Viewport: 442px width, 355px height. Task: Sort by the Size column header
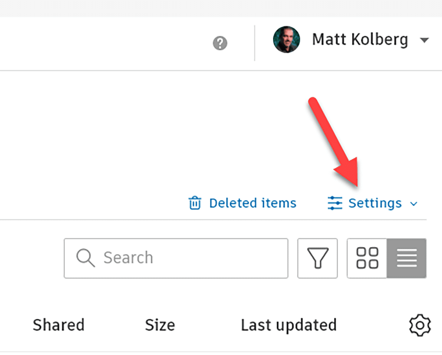click(x=160, y=324)
